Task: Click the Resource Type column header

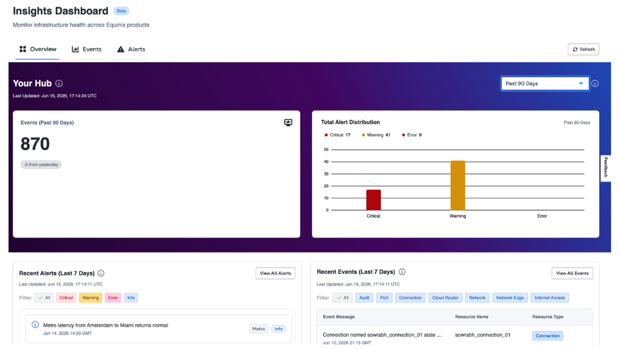Action: 548,317
